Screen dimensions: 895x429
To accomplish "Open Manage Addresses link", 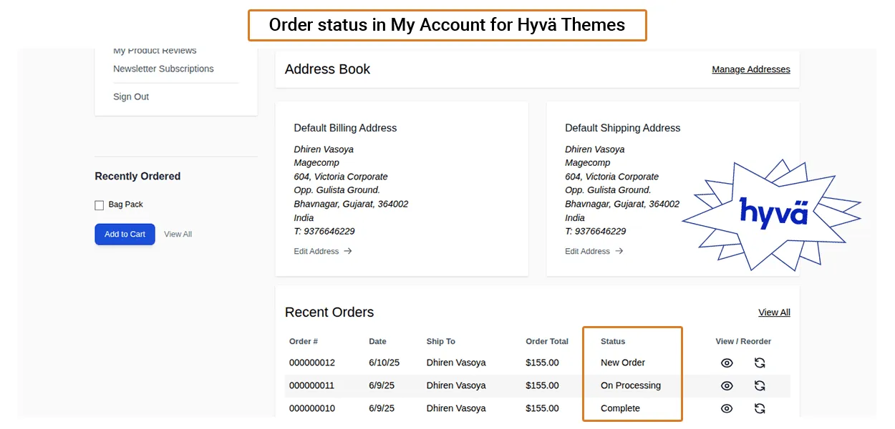I will tap(750, 69).
